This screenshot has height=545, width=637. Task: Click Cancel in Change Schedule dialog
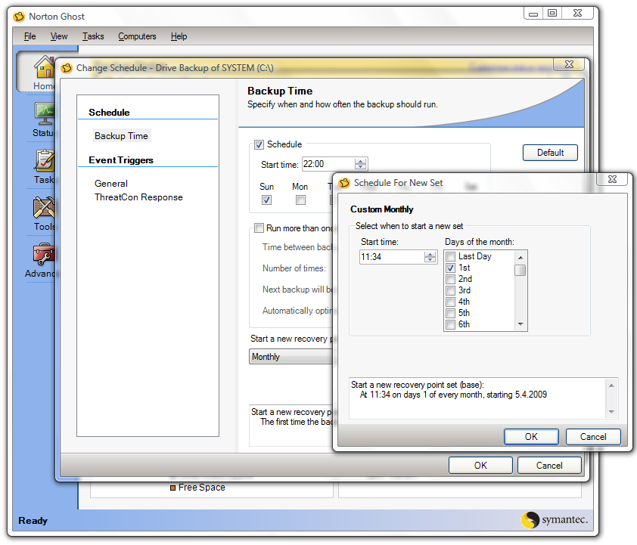549,465
